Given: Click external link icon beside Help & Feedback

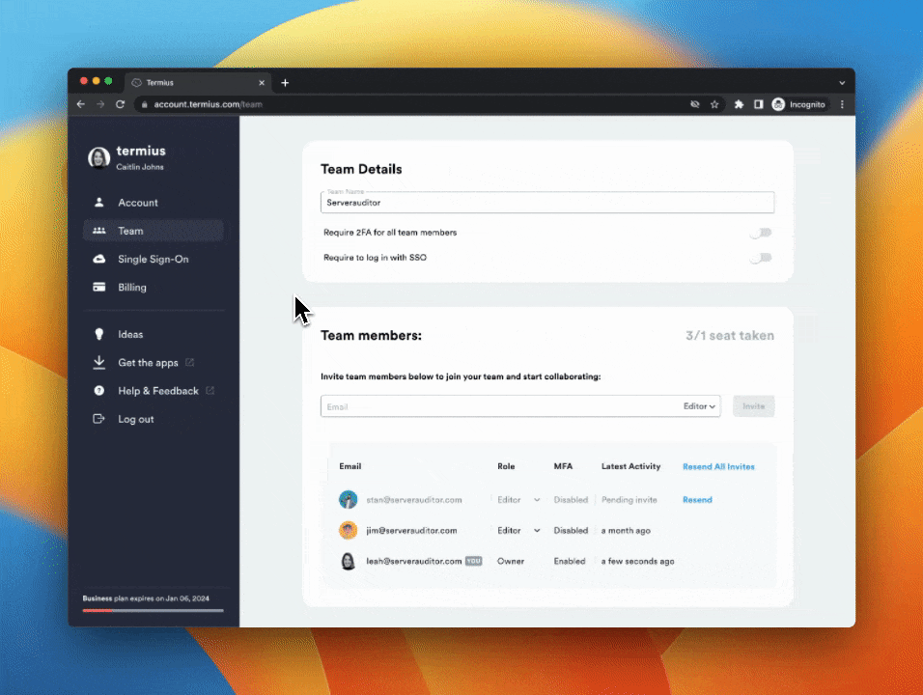Looking at the screenshot, I should [210, 391].
